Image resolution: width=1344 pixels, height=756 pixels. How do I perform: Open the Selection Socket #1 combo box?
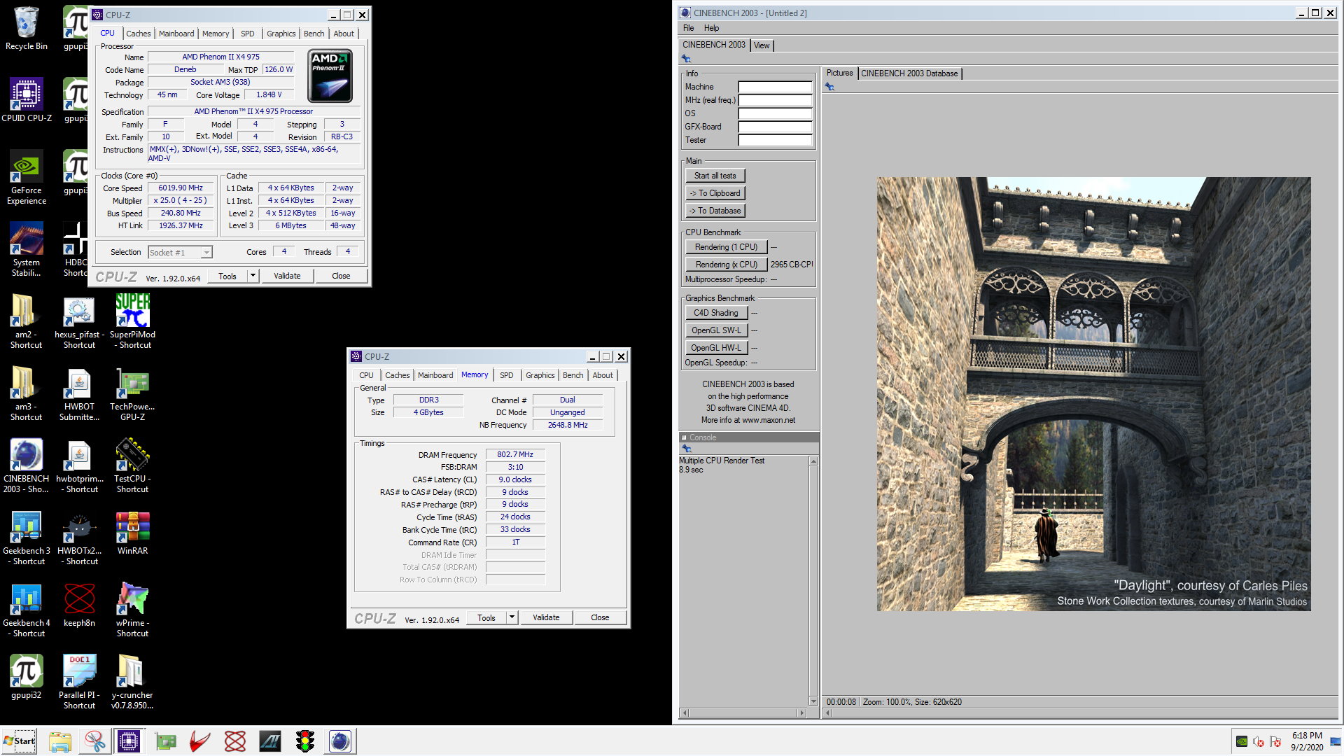tap(180, 253)
